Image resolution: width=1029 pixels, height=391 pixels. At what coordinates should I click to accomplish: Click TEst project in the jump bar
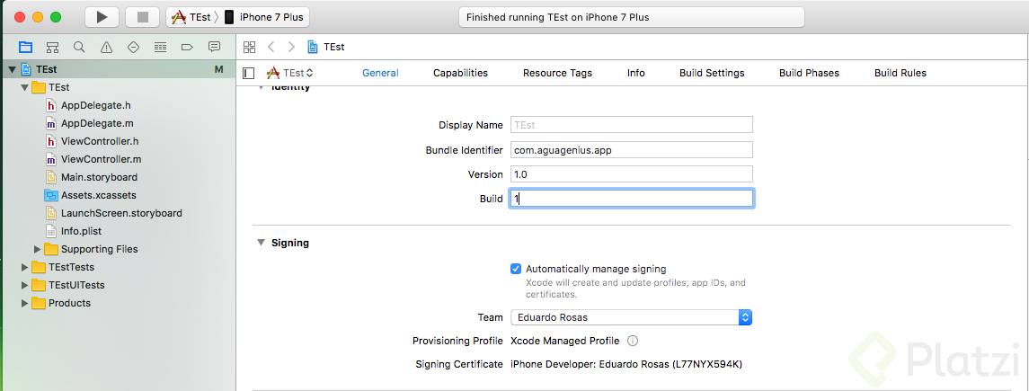pos(326,48)
